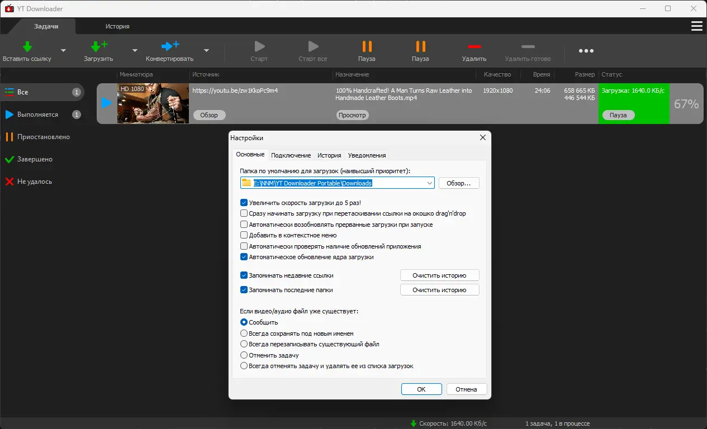707x429 pixels.
Task: Select Всегда сохранять под новым именем
Action: (x=244, y=333)
